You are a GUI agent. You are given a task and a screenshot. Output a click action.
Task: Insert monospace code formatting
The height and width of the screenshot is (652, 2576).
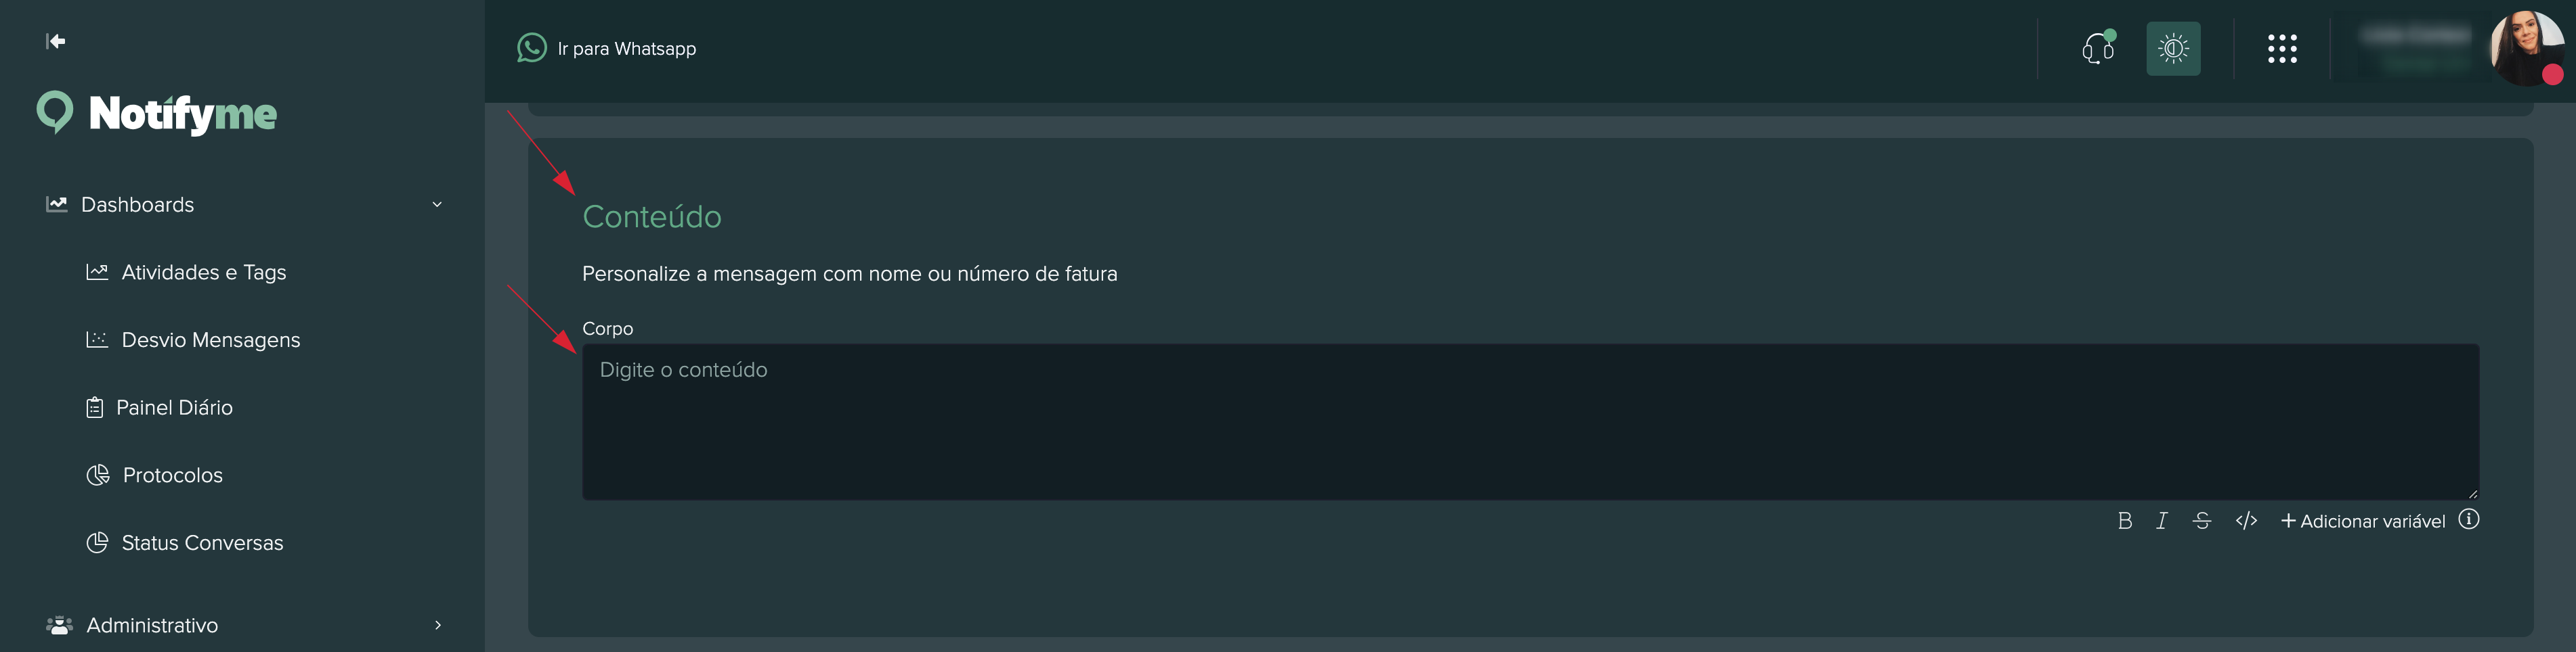(2246, 521)
